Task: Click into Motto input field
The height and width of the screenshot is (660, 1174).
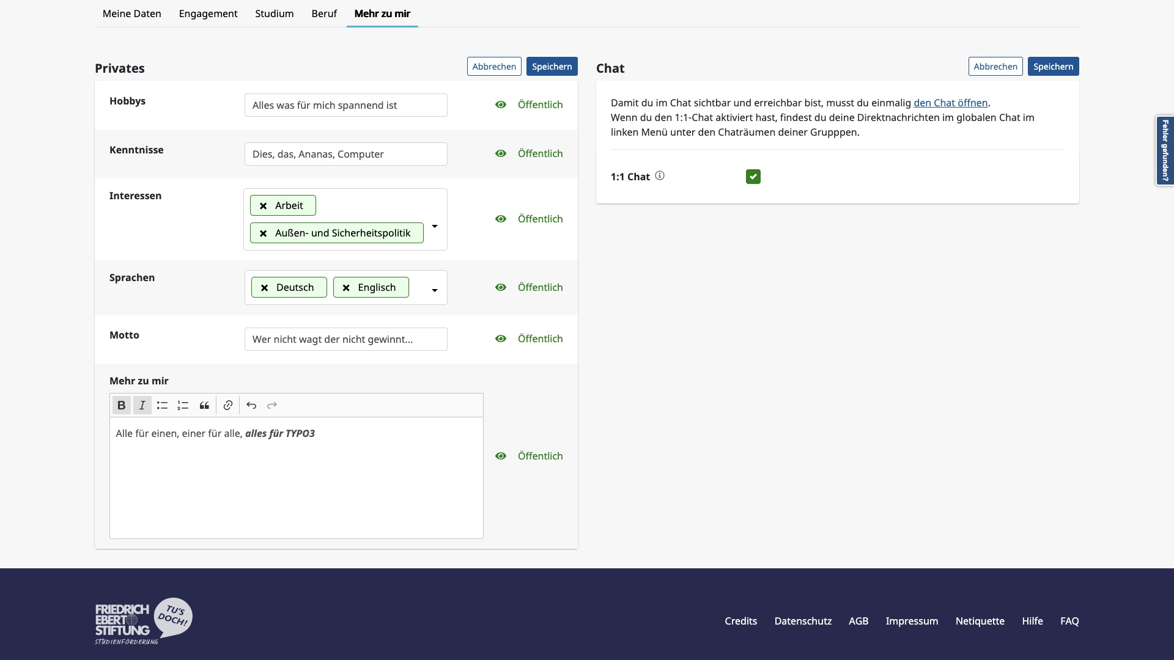Action: 345,339
